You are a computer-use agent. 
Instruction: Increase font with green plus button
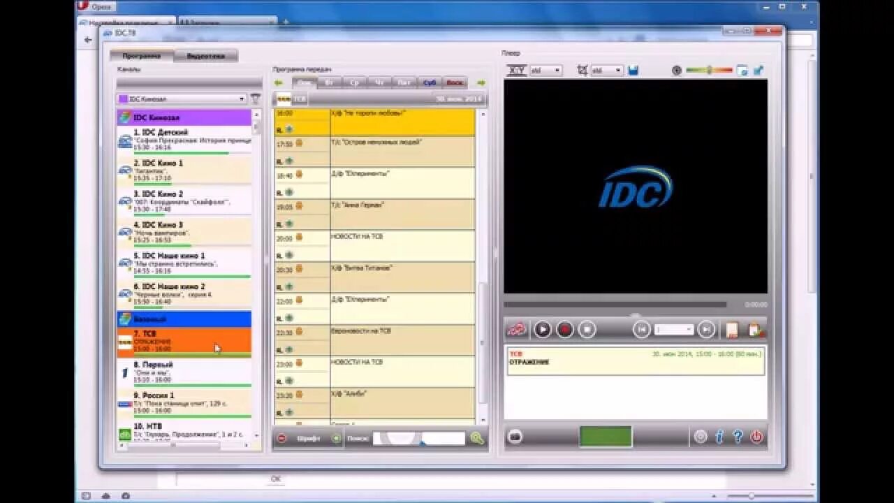pos(336,439)
